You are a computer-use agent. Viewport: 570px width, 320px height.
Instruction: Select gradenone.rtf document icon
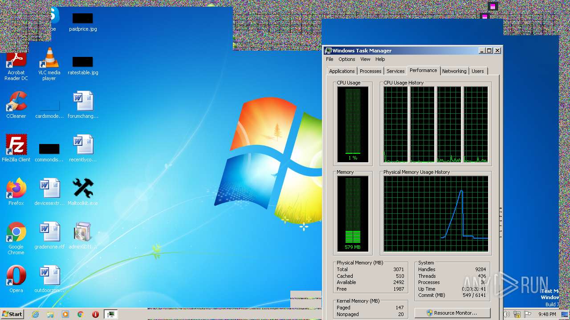(49, 236)
